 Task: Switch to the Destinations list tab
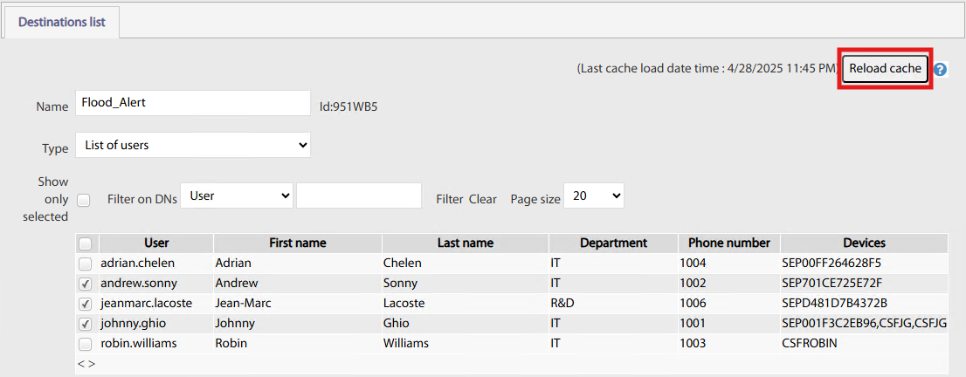[x=62, y=22]
